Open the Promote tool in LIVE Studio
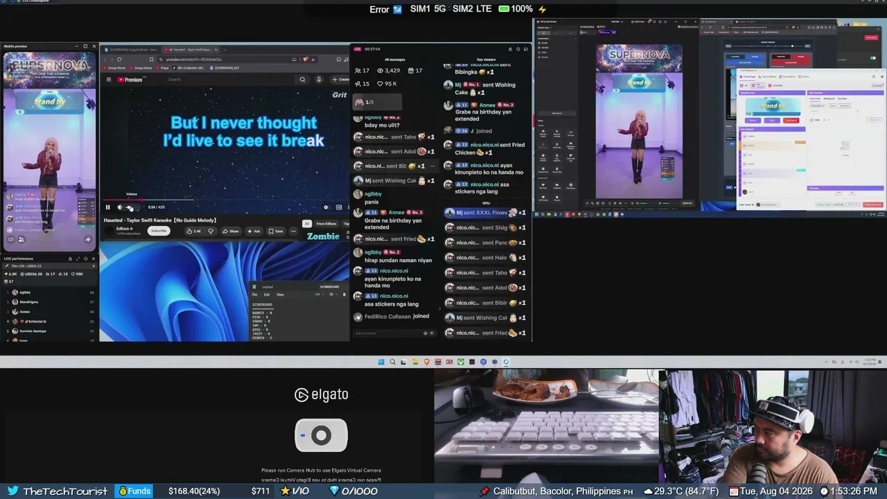This screenshot has height=499, width=887. 557,198
